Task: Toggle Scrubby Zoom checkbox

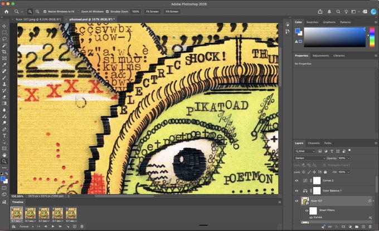Action: (108, 12)
